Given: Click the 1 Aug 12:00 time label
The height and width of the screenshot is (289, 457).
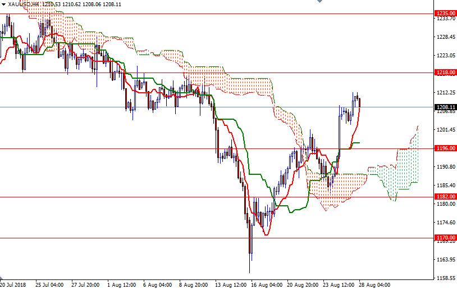Looking at the screenshot, I should 121,285.
